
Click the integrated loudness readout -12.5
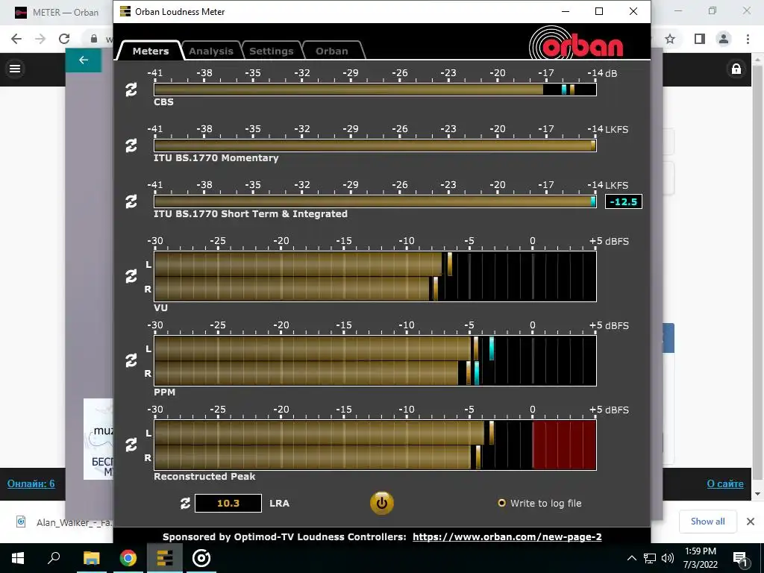[x=624, y=201]
